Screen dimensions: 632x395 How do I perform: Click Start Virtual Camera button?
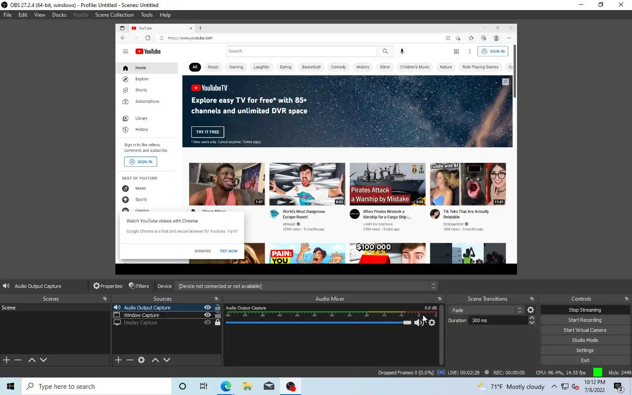tap(585, 330)
